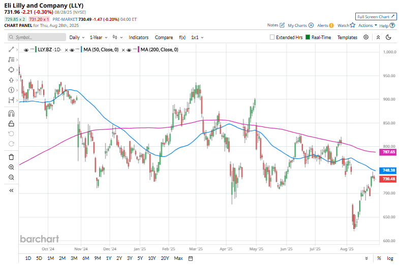This screenshot has width=399, height=265.
Task: Open the Compare menu
Action: pyautogui.click(x=164, y=38)
